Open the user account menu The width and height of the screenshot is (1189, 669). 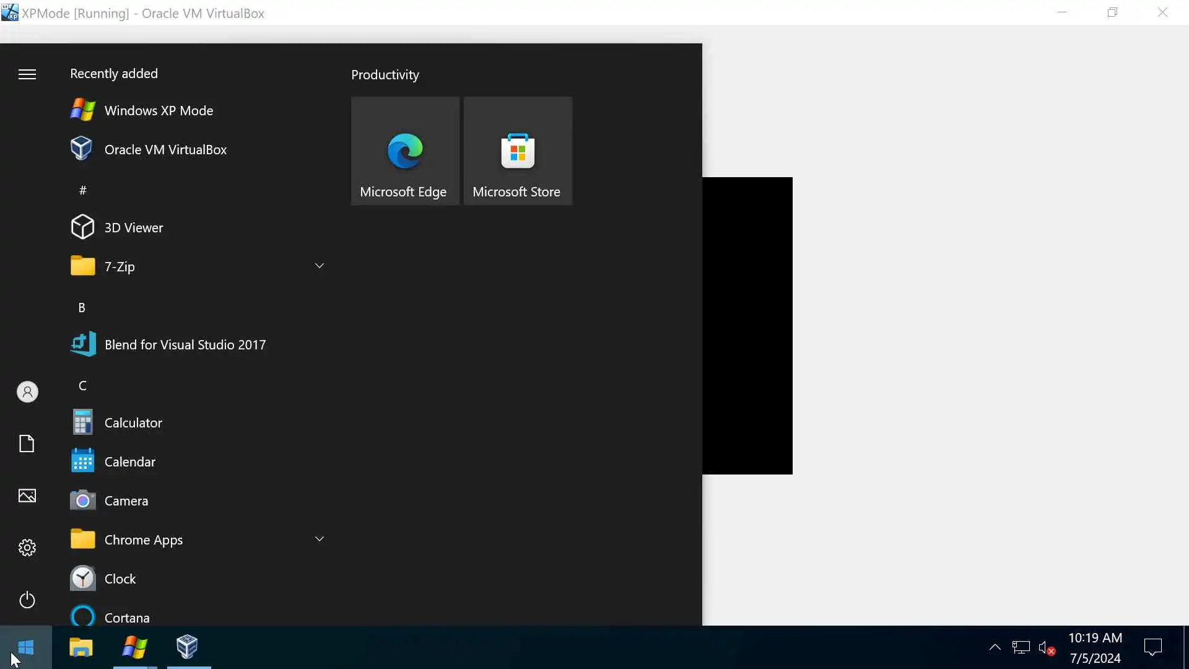point(27,392)
